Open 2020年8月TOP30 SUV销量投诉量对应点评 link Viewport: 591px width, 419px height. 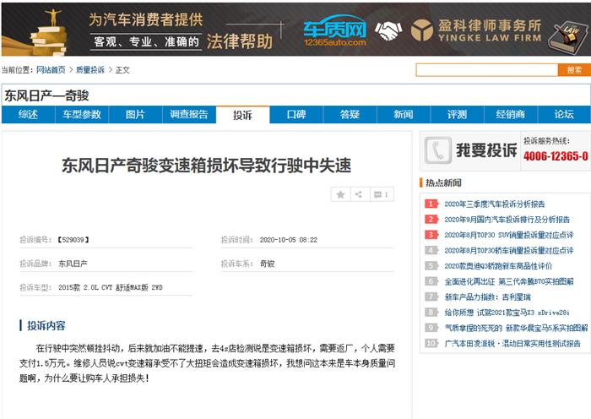(x=509, y=235)
